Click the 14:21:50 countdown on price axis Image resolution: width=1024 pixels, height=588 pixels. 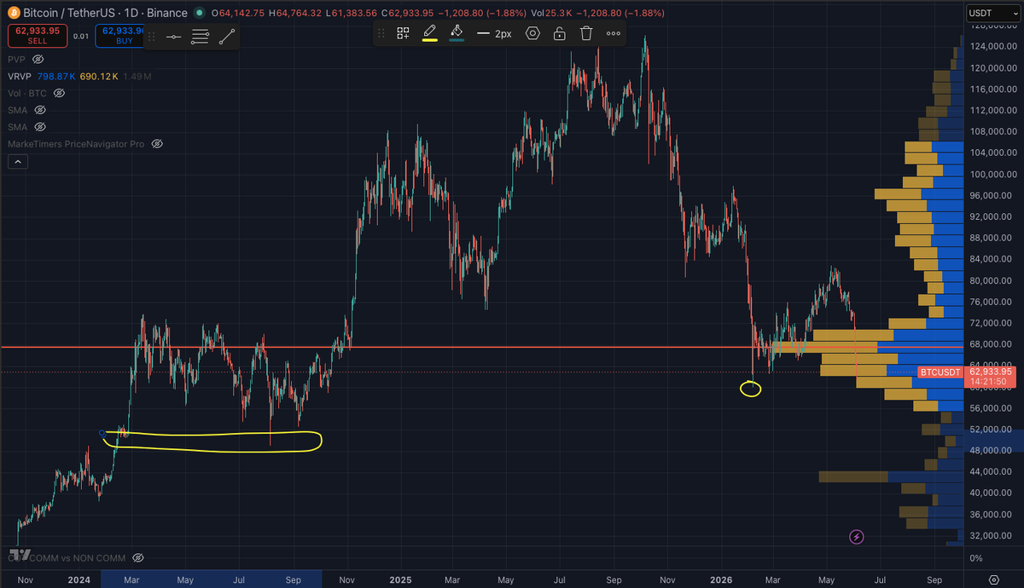click(990, 382)
